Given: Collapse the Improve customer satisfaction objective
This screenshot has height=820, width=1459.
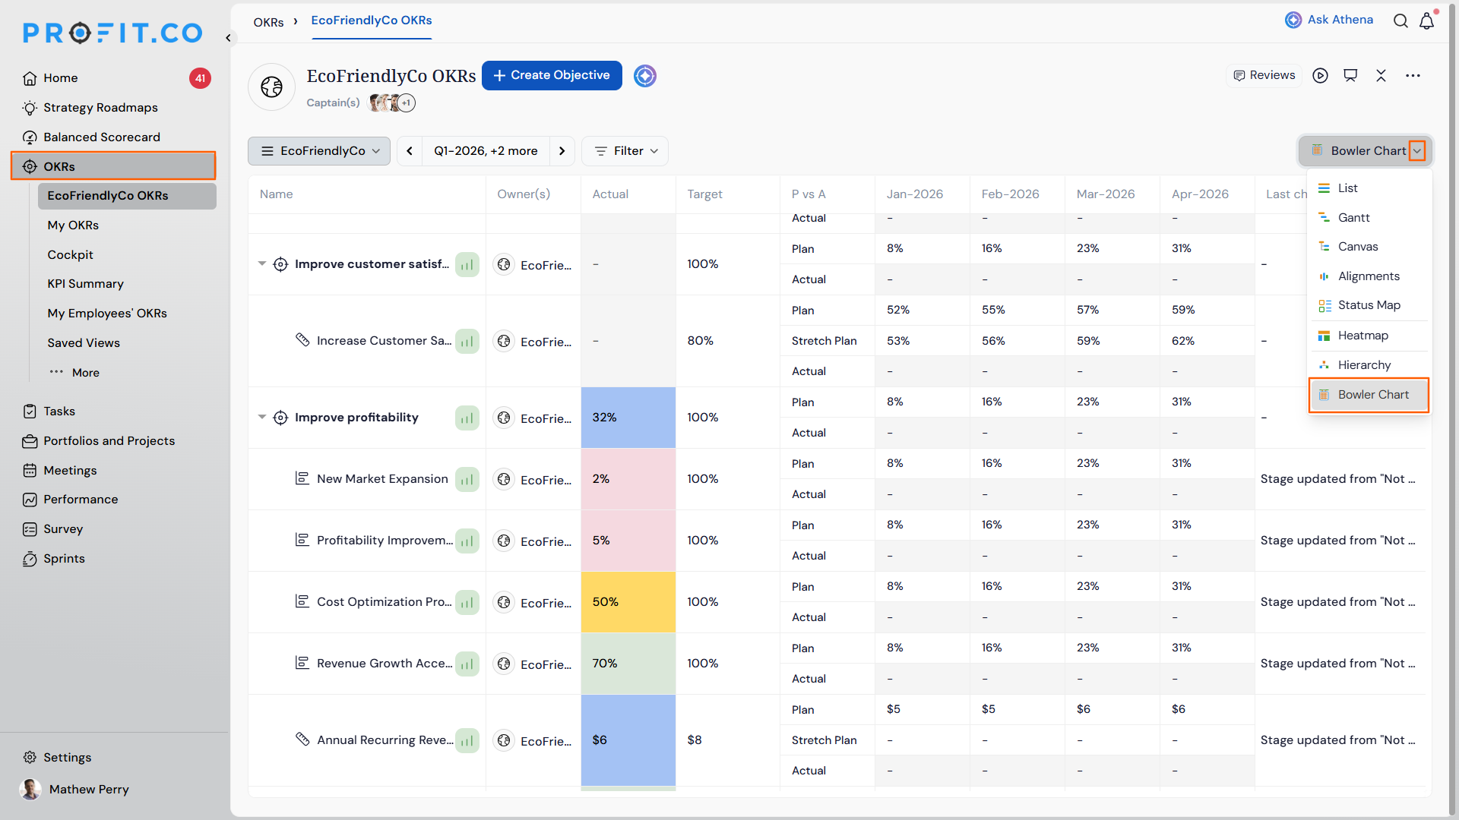Looking at the screenshot, I should point(262,264).
